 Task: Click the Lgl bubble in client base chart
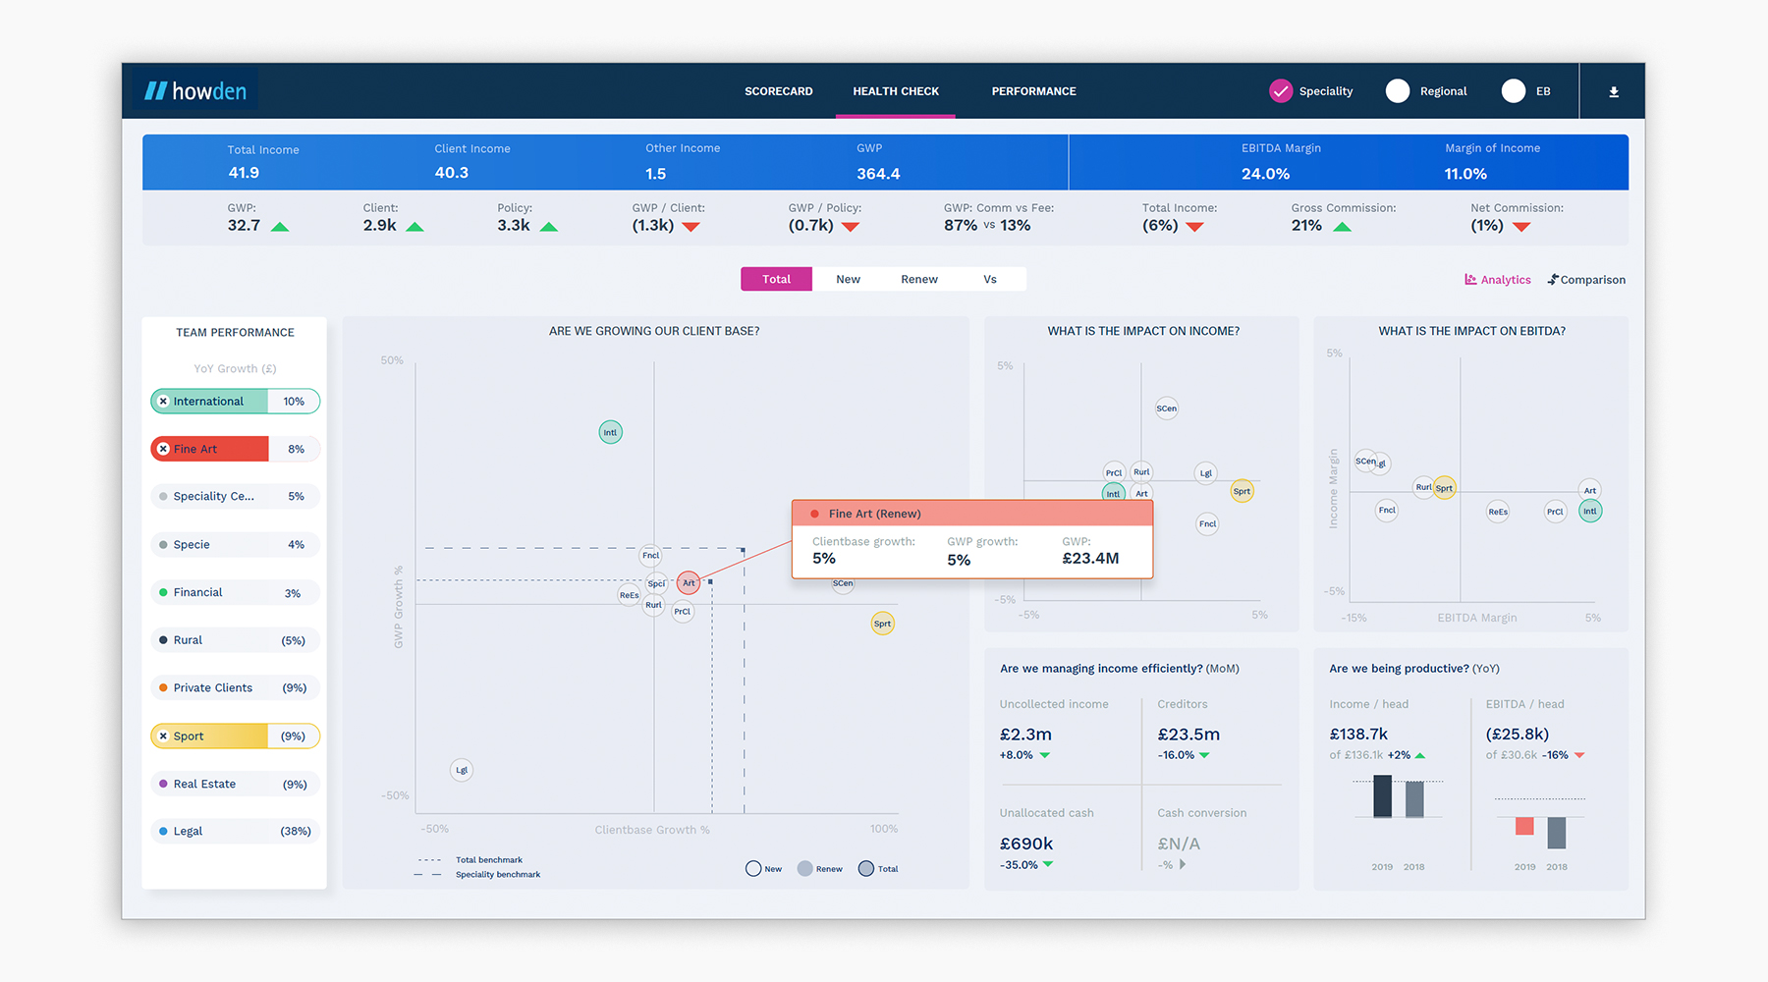(462, 770)
